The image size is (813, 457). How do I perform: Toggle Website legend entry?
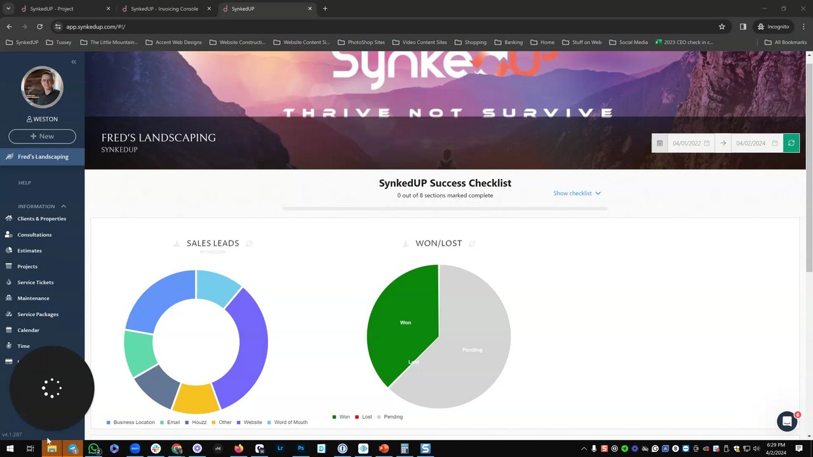pyautogui.click(x=249, y=422)
